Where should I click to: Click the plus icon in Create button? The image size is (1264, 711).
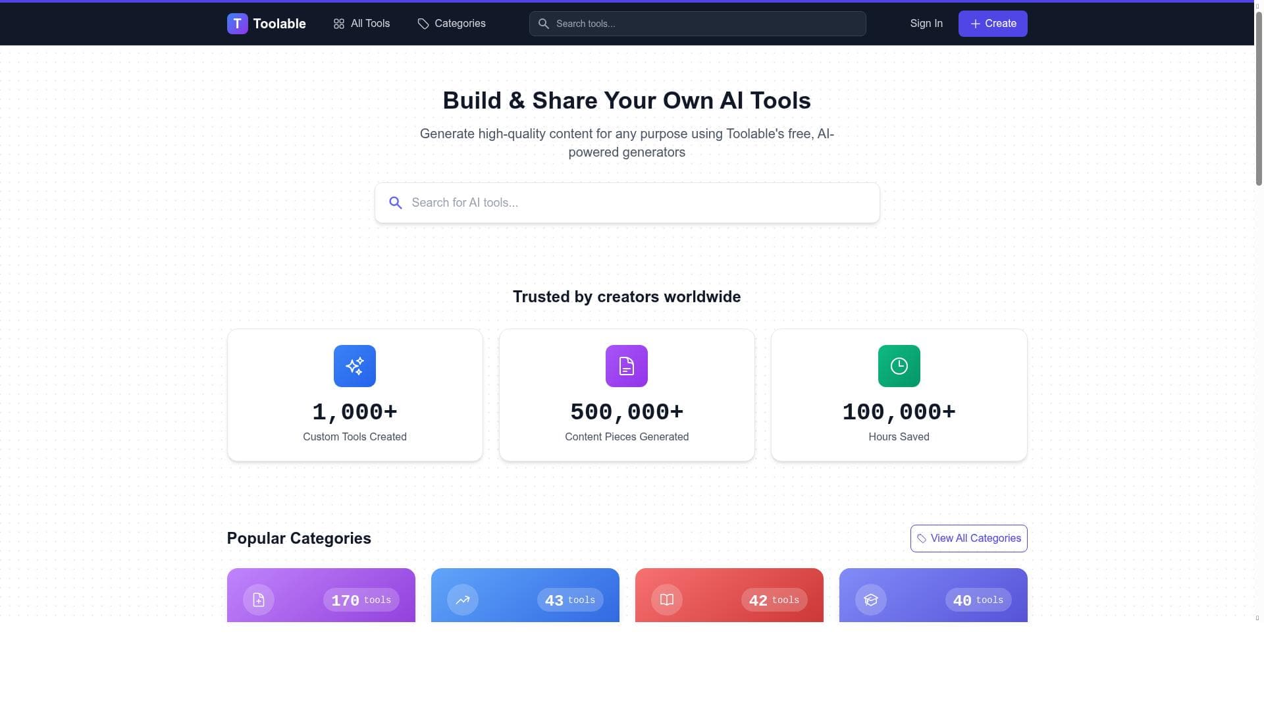pos(976,24)
